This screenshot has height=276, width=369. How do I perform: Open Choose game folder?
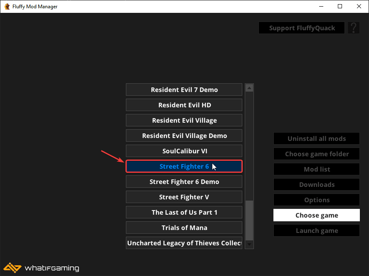tap(317, 154)
